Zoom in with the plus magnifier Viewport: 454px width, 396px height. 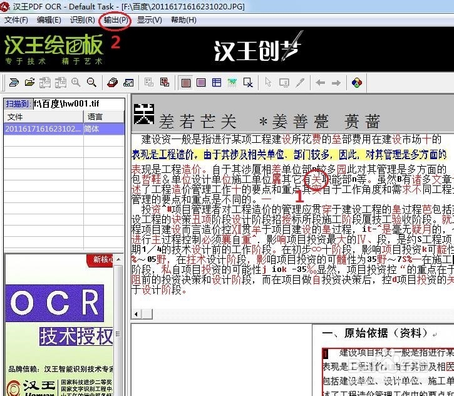(76, 83)
